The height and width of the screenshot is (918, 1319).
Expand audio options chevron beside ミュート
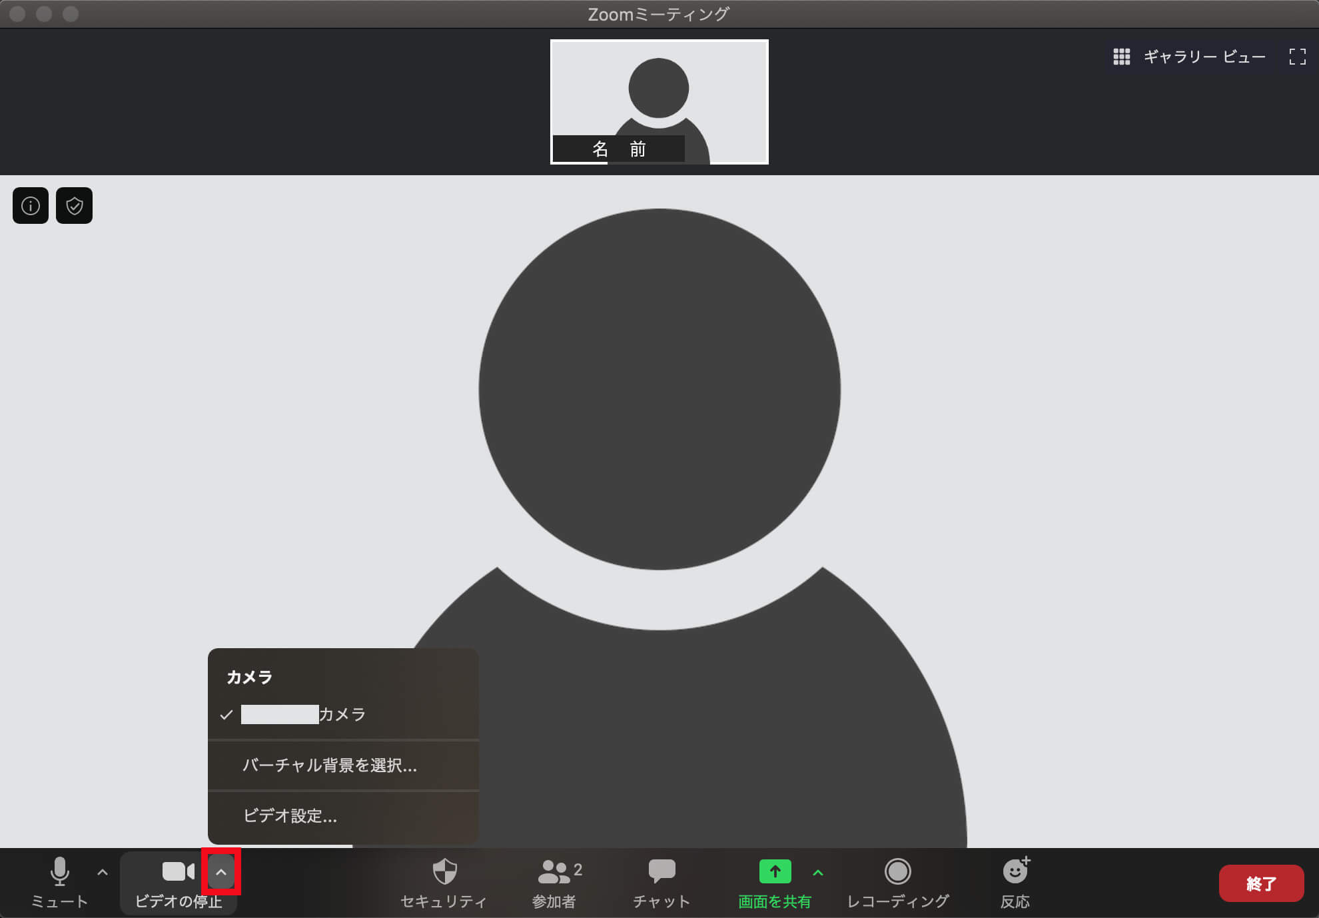click(x=103, y=872)
